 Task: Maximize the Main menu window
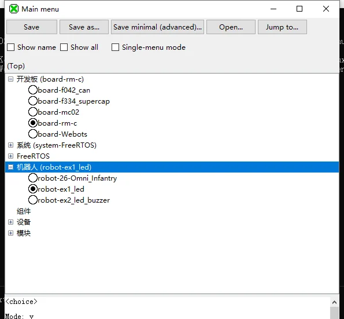click(x=299, y=9)
